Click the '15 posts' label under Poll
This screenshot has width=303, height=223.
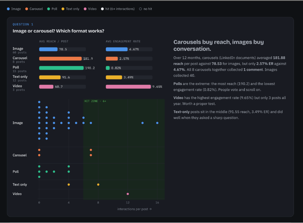(x=20, y=71)
